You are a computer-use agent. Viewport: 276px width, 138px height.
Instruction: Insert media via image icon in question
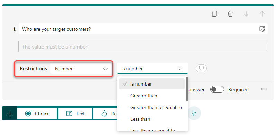coord(263,29)
